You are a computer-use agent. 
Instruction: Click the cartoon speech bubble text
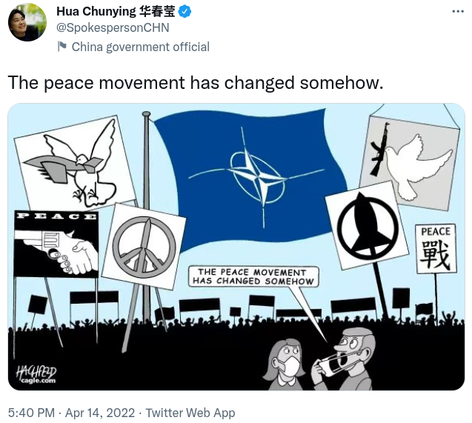tap(253, 276)
